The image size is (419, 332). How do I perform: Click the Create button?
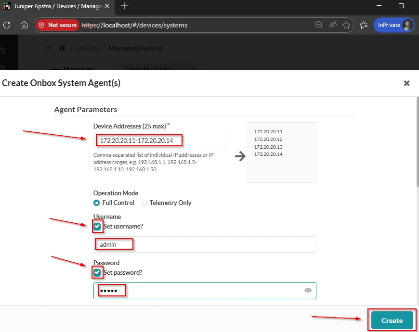(x=391, y=320)
